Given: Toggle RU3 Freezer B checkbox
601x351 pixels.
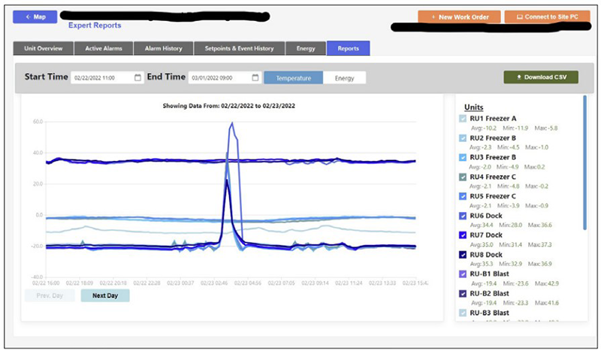Looking at the screenshot, I should (463, 157).
